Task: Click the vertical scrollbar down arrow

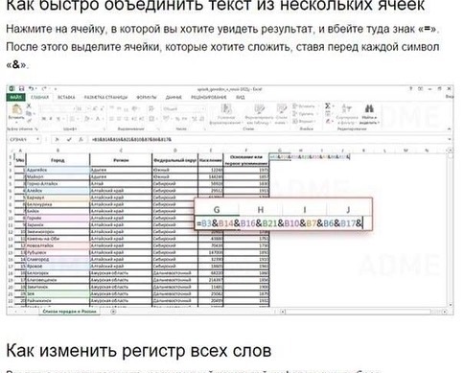Action: coord(451,305)
